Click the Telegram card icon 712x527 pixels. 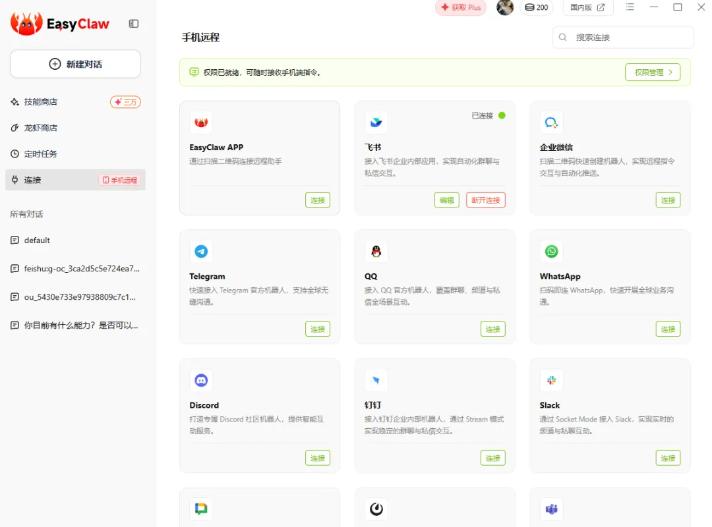click(x=201, y=251)
